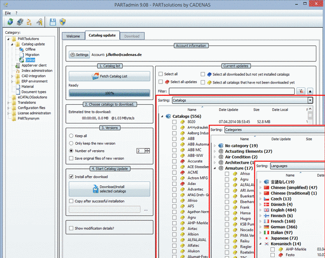This screenshot has height=258, width=325.
Task: Open the File menu
Action: coord(8,13)
